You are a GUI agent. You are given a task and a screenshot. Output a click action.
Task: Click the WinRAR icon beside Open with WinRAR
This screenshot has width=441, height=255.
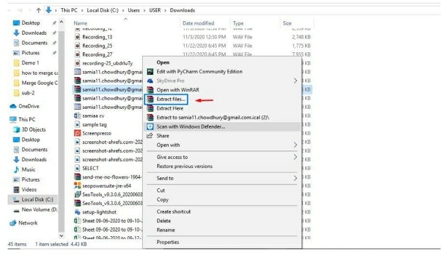(150, 90)
